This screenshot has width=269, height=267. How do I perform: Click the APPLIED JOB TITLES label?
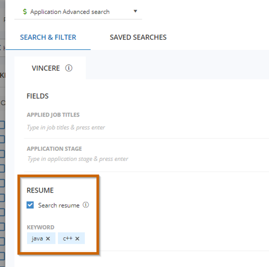[x=53, y=115]
